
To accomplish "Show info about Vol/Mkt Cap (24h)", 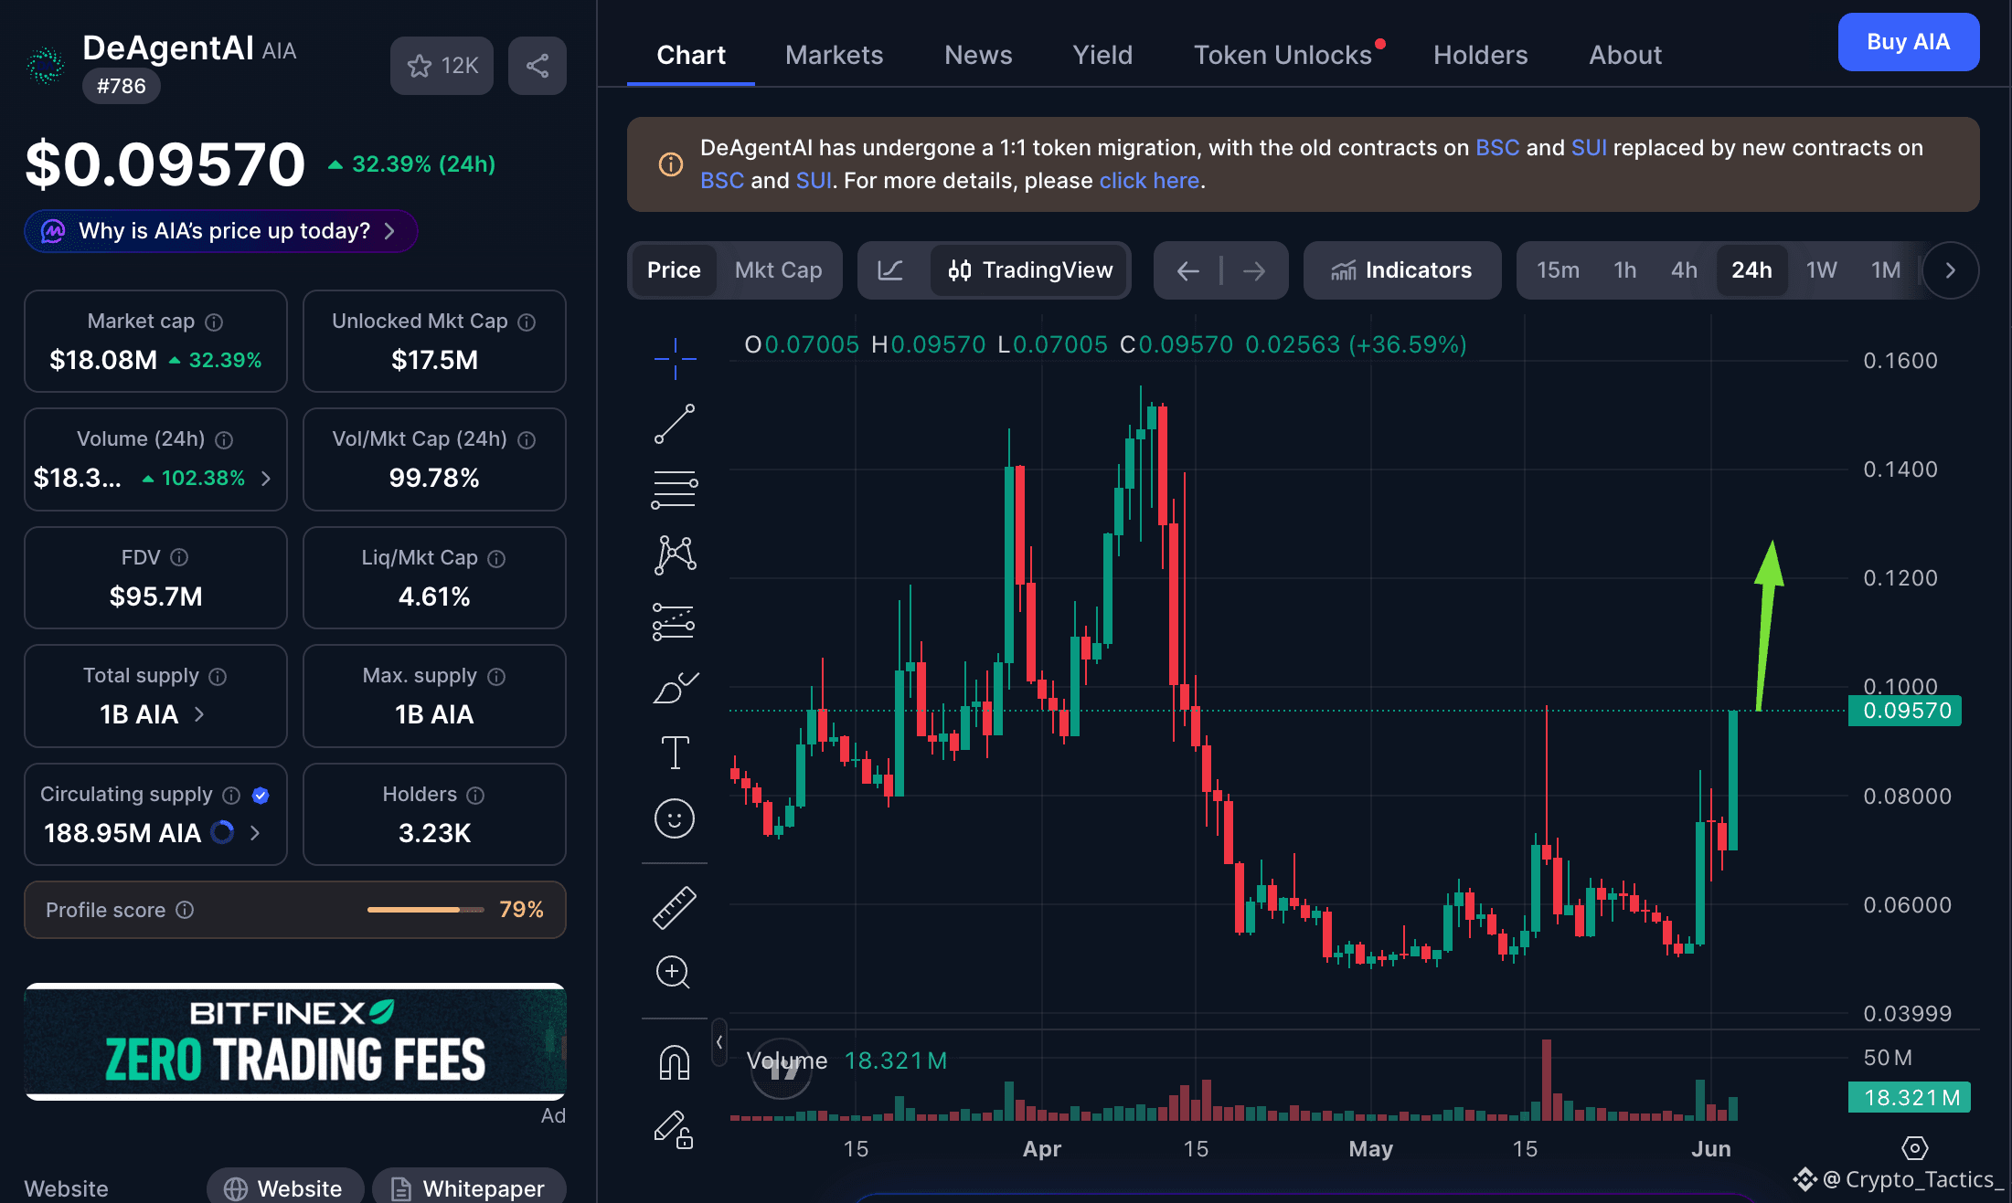I will point(527,440).
